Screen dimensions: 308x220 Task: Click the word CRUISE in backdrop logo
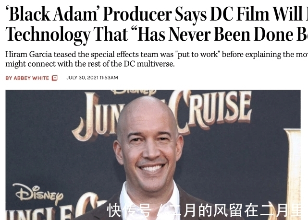pos(213,111)
